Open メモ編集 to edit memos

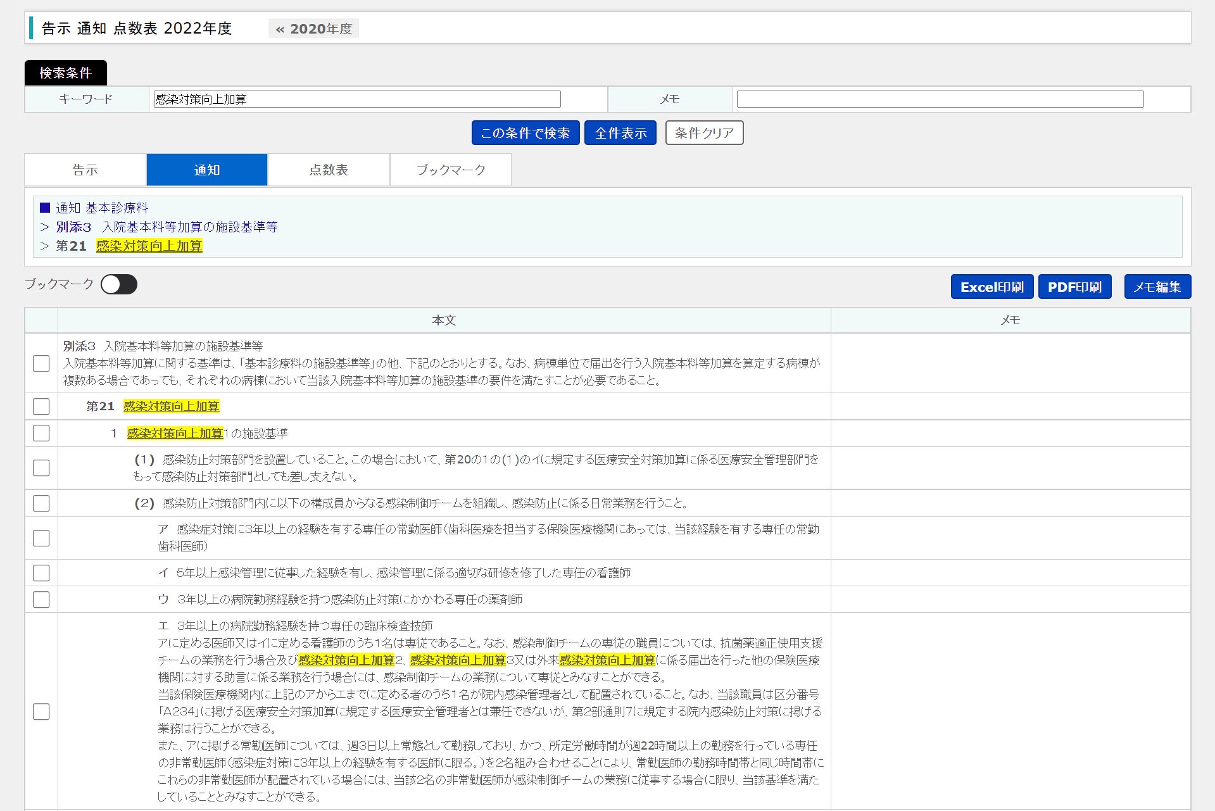1157,287
